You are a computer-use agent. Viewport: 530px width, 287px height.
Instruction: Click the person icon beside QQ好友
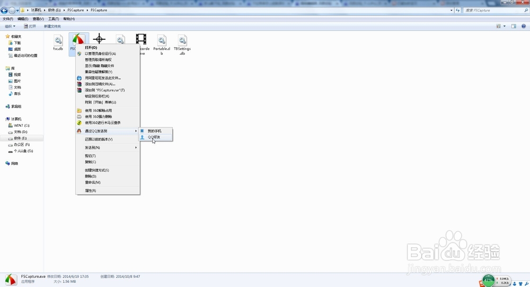click(x=142, y=137)
